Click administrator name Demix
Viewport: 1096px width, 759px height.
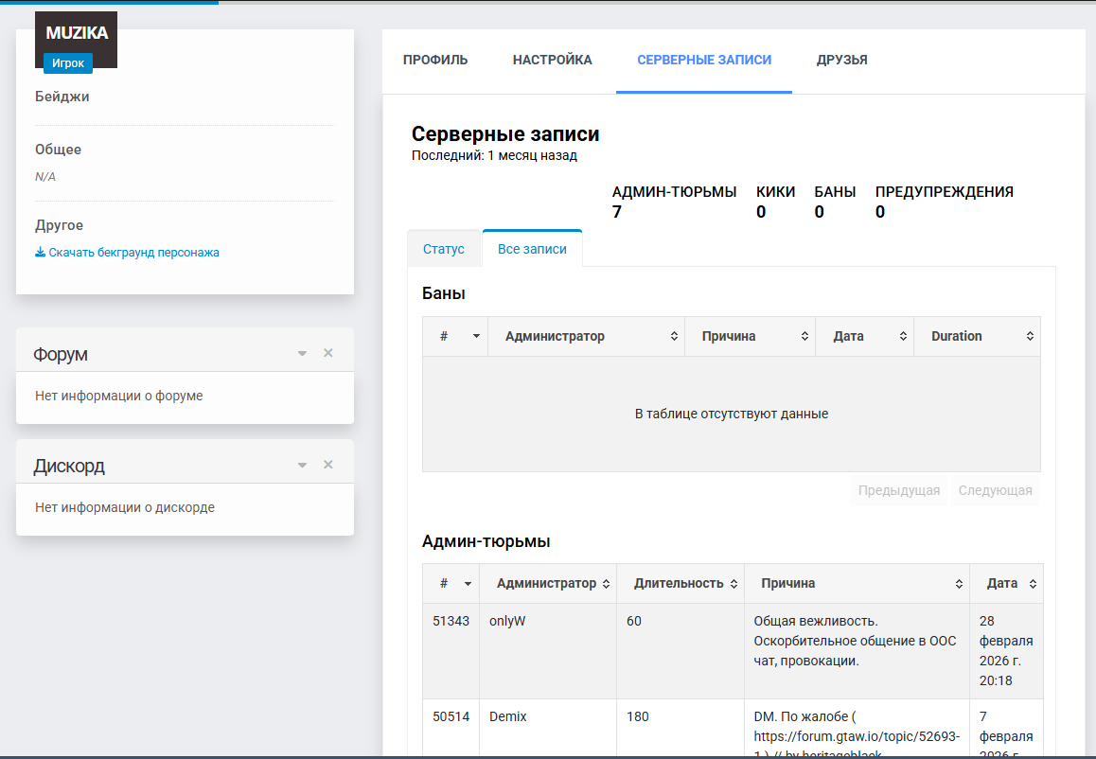(x=508, y=717)
